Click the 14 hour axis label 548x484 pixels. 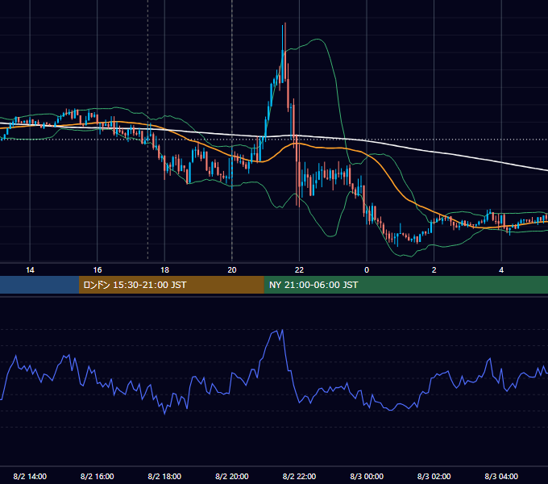coord(30,270)
